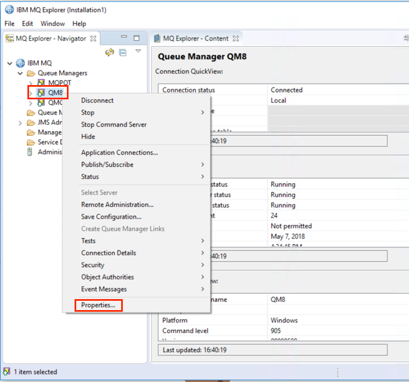This screenshot has width=409, height=382.
Task: Switch to MQ Explorer - Content tab
Action: click(196, 38)
